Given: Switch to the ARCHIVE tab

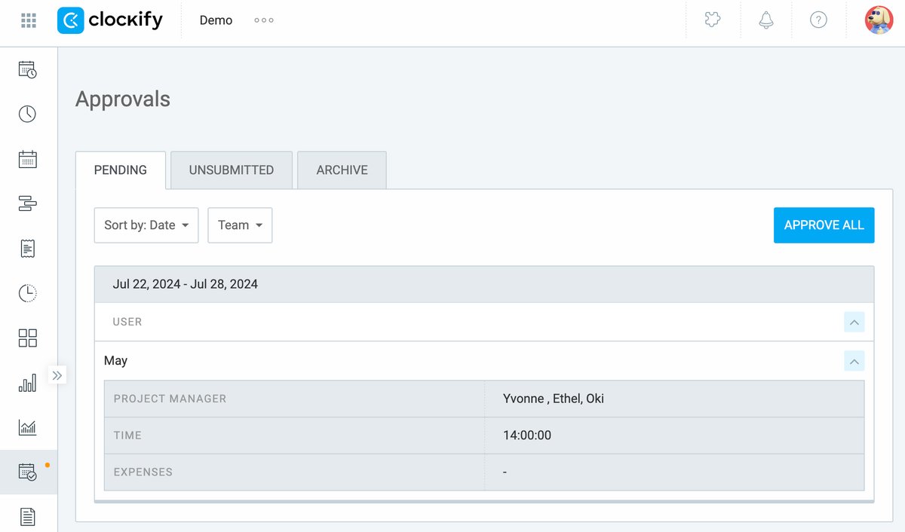Looking at the screenshot, I should coord(342,170).
